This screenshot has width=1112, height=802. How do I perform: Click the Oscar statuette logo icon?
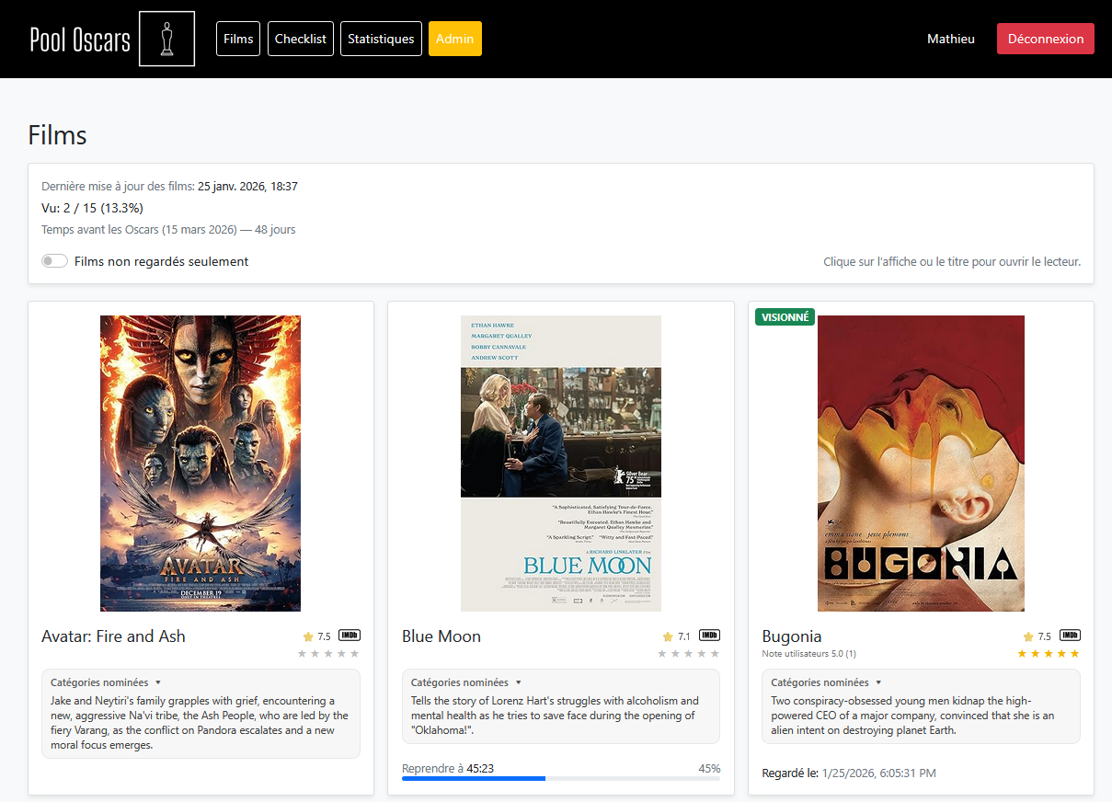pos(166,39)
